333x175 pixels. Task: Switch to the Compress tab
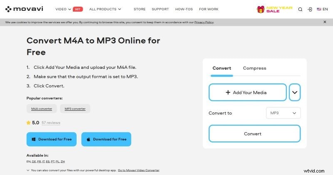[x=254, y=68]
